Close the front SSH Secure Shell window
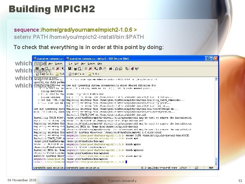 point(216,58)
